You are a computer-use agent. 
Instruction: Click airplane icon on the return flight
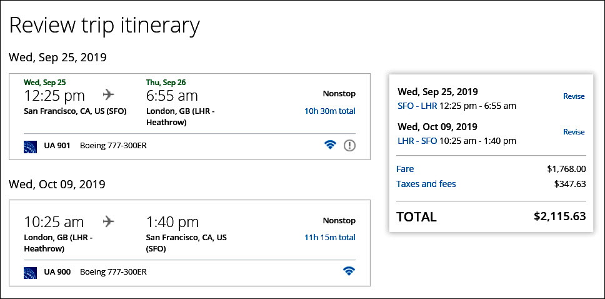click(x=109, y=221)
